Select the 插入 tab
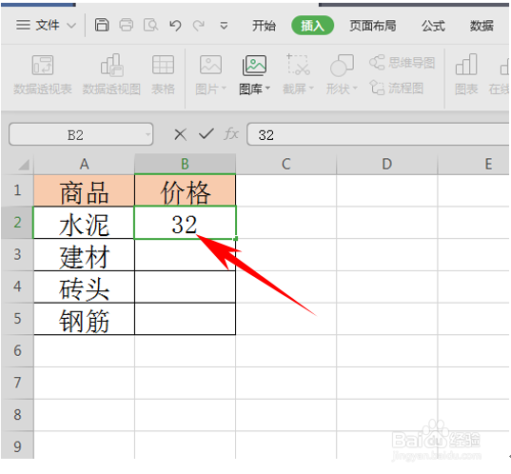The width and height of the screenshot is (511, 474). (x=312, y=26)
